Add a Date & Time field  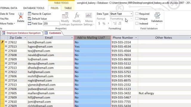pyautogui.click(x=7, y=14)
